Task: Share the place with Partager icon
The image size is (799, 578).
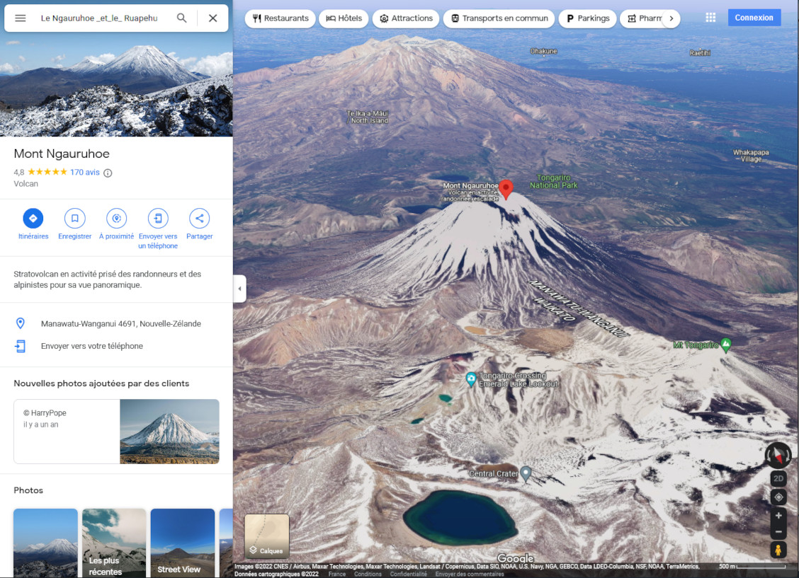Action: (200, 219)
